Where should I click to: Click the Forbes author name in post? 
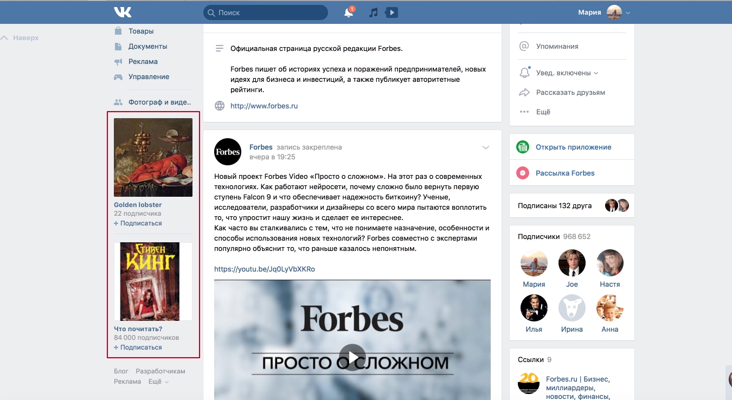click(x=261, y=147)
